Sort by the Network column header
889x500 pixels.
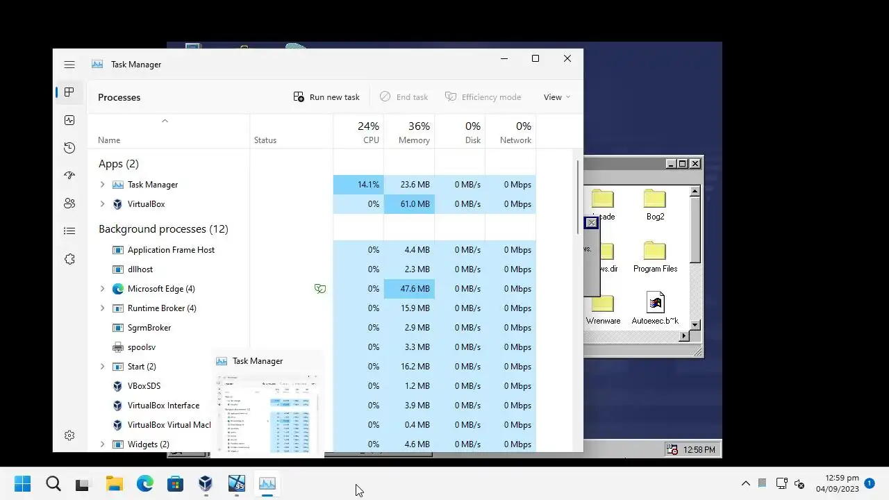tap(510, 132)
